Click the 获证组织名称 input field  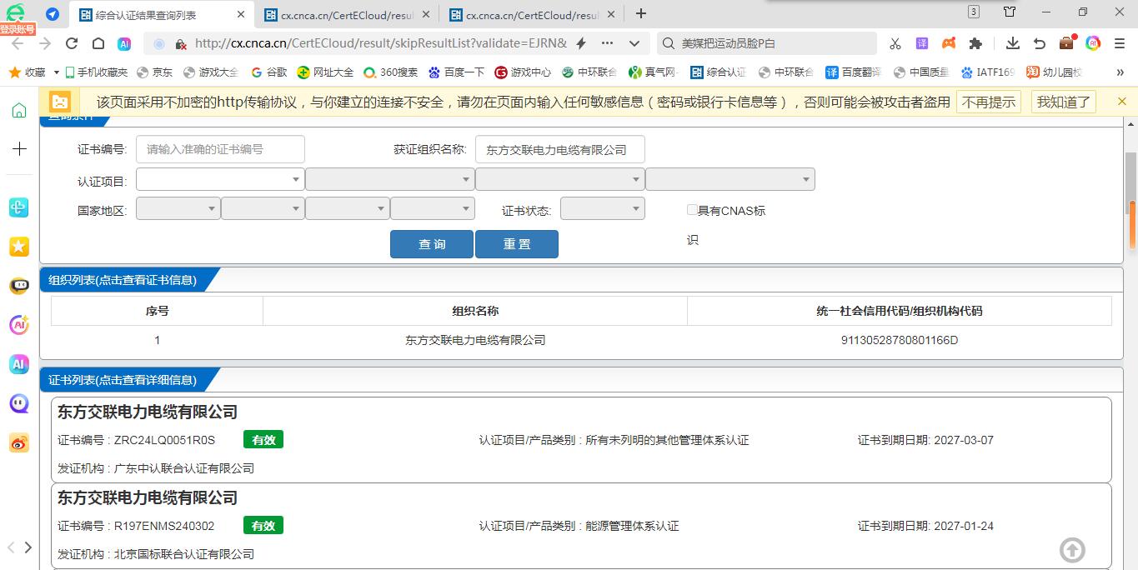point(560,150)
